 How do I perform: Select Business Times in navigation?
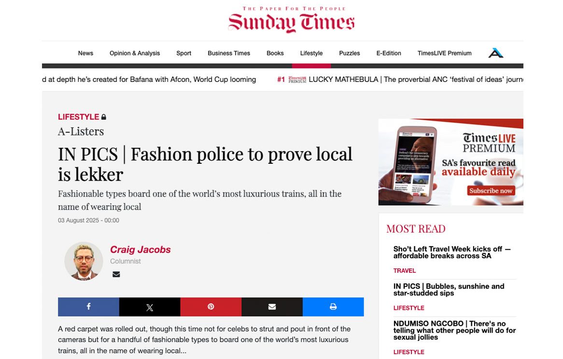229,53
